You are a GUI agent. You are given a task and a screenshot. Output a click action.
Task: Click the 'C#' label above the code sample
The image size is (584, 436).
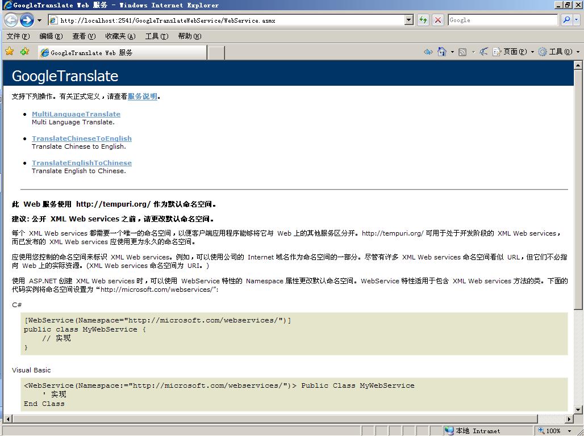click(x=17, y=305)
